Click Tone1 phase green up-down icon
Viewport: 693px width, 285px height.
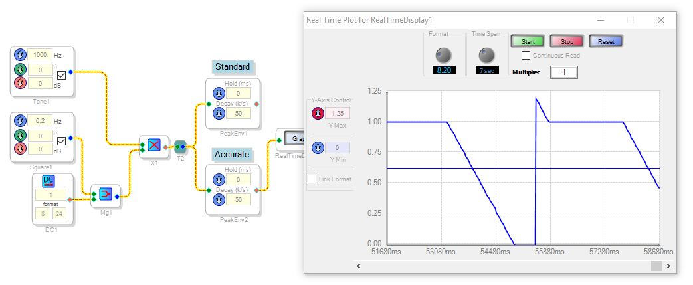click(x=21, y=69)
